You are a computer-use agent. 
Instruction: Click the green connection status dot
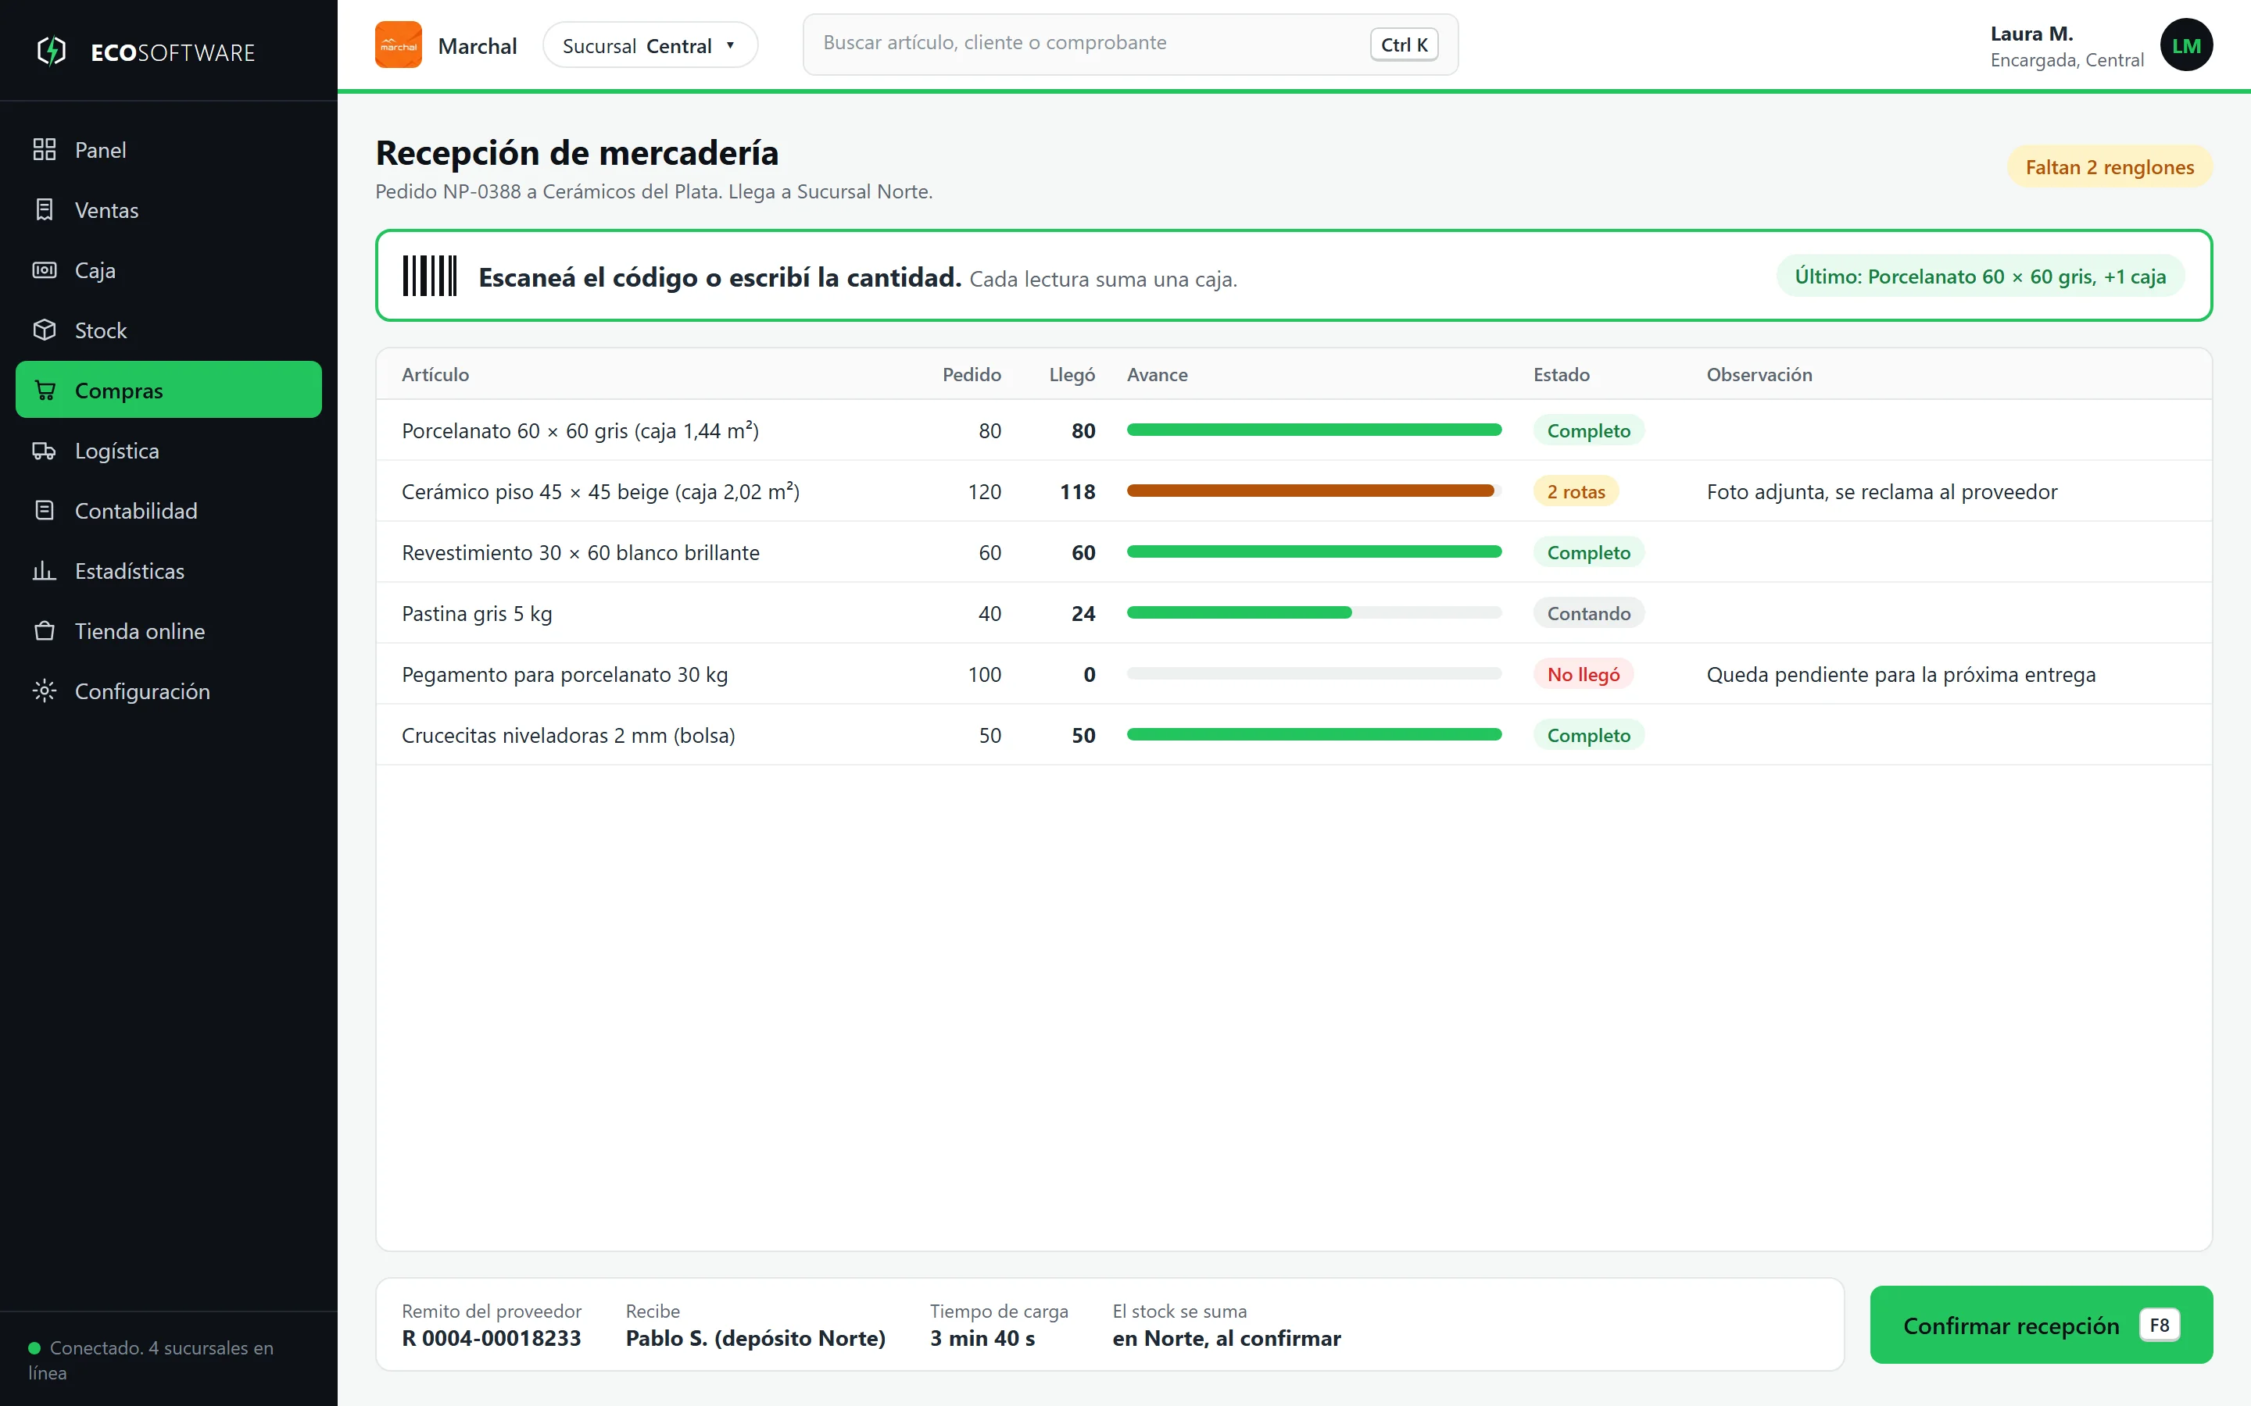point(34,1347)
